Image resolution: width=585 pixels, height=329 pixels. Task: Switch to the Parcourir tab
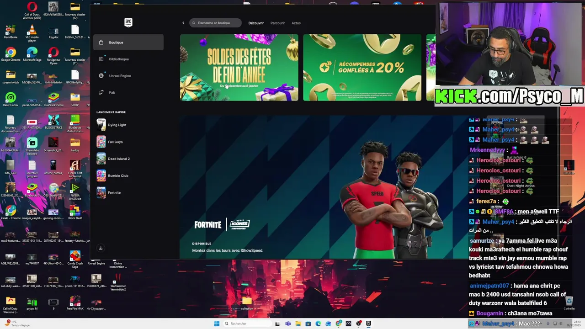pos(277,23)
